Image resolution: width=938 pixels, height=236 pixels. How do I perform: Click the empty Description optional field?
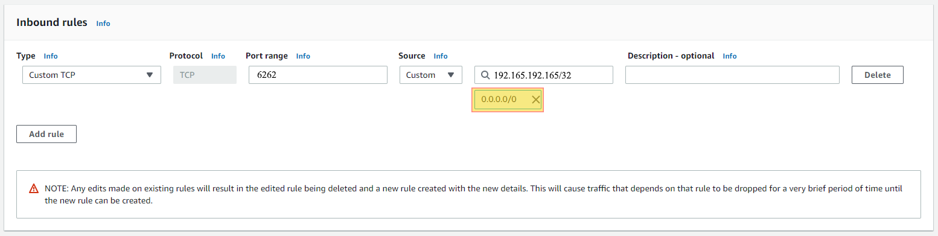(732, 75)
